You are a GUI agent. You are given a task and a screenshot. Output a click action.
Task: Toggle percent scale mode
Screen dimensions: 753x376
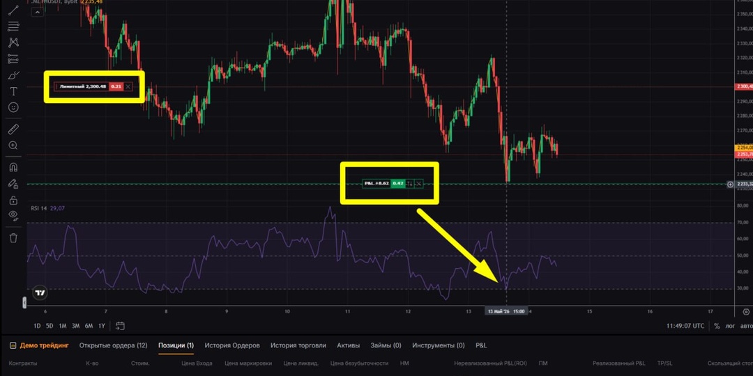tap(717, 326)
